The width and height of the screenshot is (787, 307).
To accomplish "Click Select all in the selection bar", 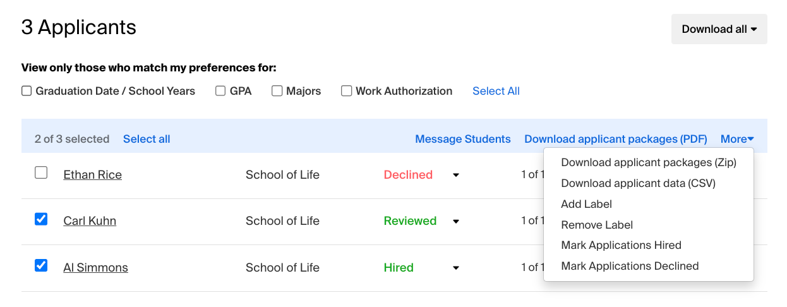I will tap(147, 139).
